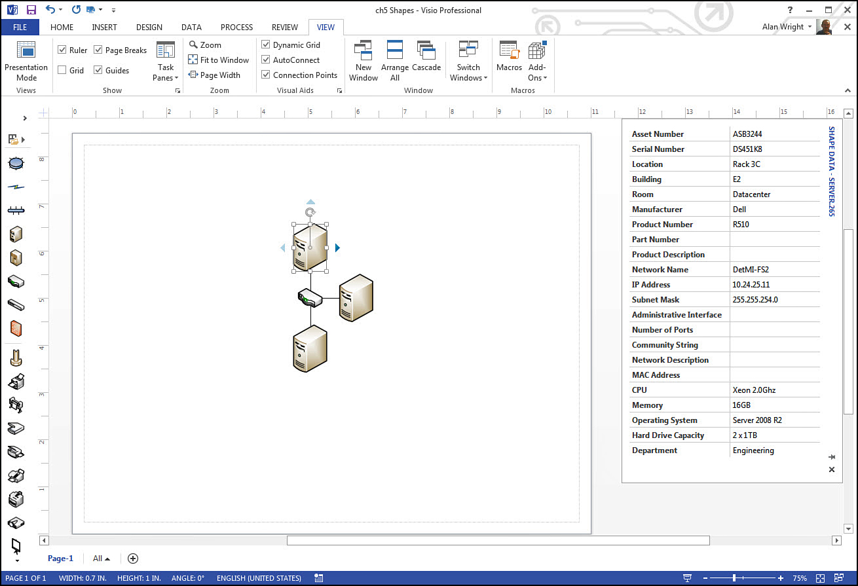Toggle the Page Breaks checkbox
The image size is (858, 586).
click(x=98, y=50)
